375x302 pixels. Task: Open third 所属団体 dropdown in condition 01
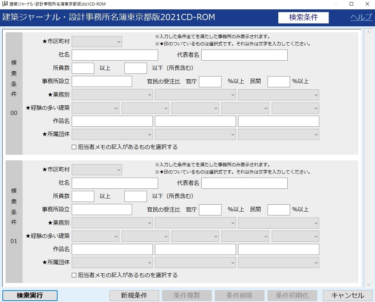pyautogui.click(x=278, y=263)
